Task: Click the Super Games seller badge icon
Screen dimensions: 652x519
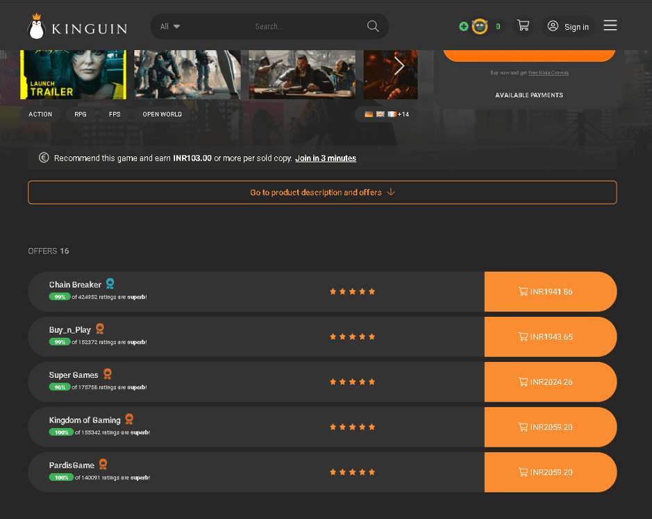Action: [108, 374]
